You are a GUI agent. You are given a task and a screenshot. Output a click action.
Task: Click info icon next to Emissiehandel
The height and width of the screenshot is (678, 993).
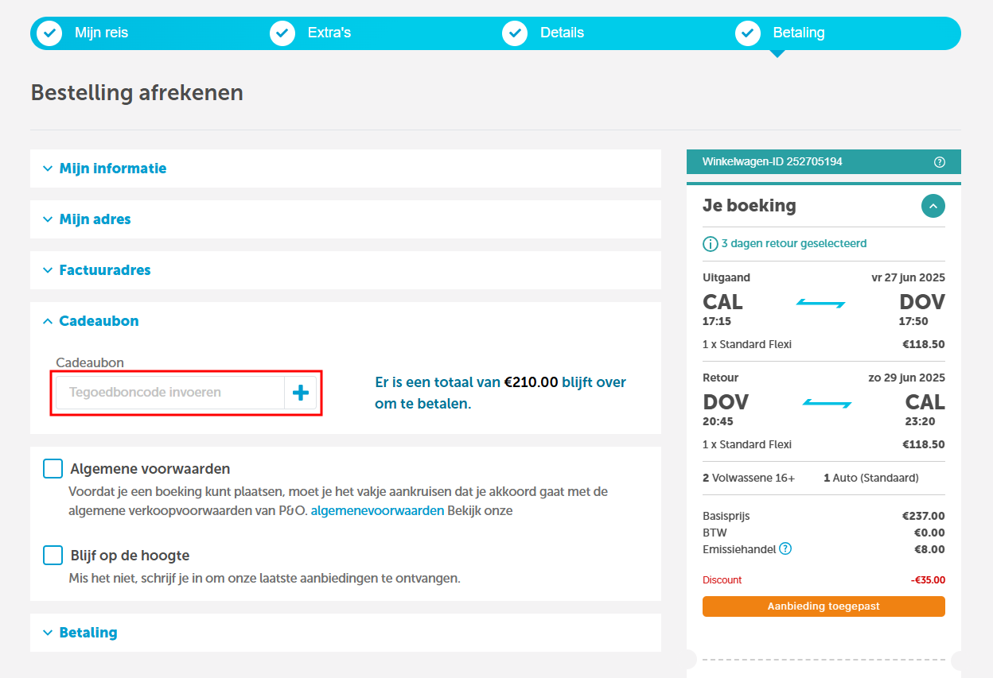(785, 548)
